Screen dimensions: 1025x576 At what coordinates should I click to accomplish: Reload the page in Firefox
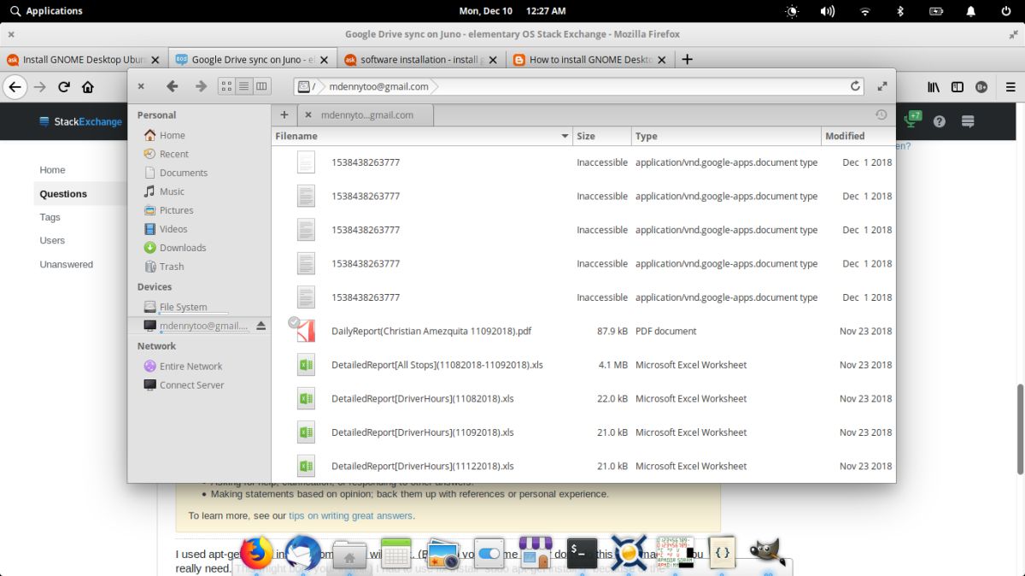pyautogui.click(x=64, y=86)
